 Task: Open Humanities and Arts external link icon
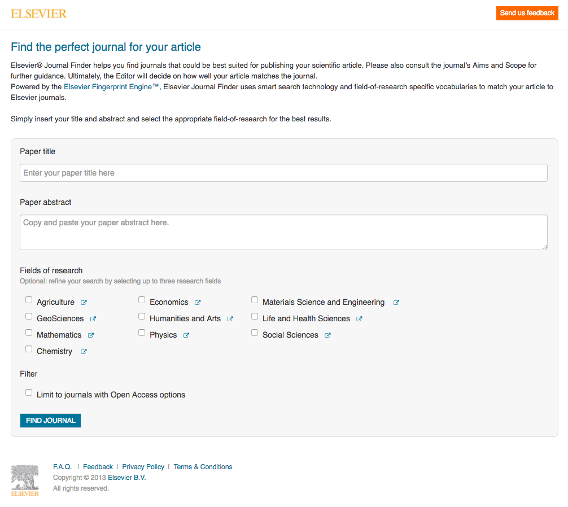230,319
